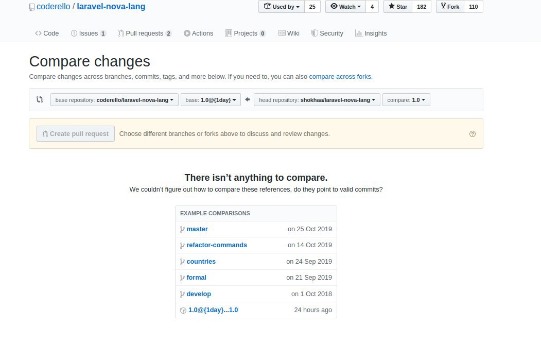This screenshot has height=343, width=541.
Task: Open the Projects tab
Action: click(246, 33)
